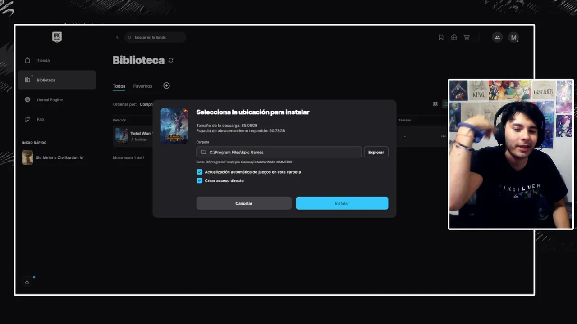Click the Warhammer III cover art in dialog

(174, 126)
